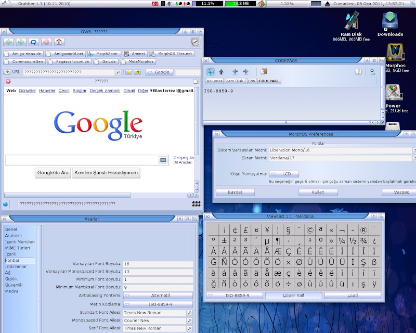Select the ISO-8859-9 file in CODEPAGE

[x=218, y=91]
